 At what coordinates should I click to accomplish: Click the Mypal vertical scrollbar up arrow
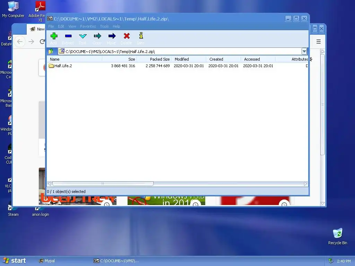323,51
